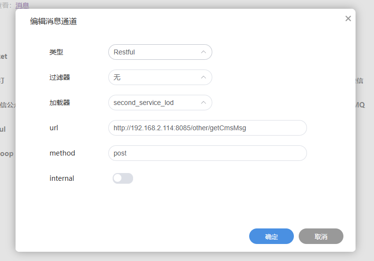Confirm with the 确定 button
374x261 pixels.
pyautogui.click(x=272, y=237)
